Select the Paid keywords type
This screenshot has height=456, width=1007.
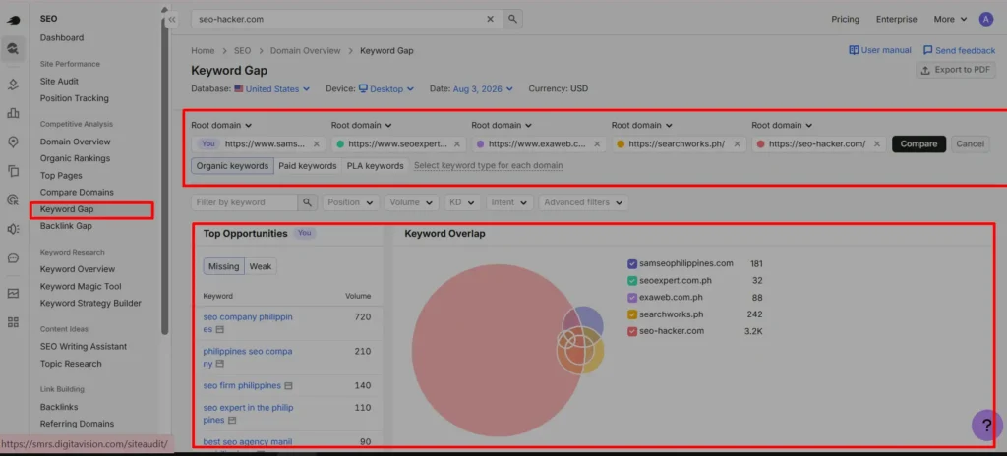pos(308,166)
